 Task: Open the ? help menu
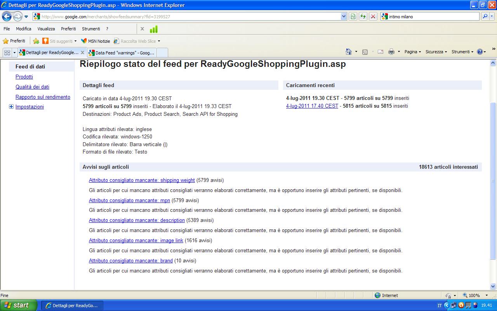click(107, 29)
